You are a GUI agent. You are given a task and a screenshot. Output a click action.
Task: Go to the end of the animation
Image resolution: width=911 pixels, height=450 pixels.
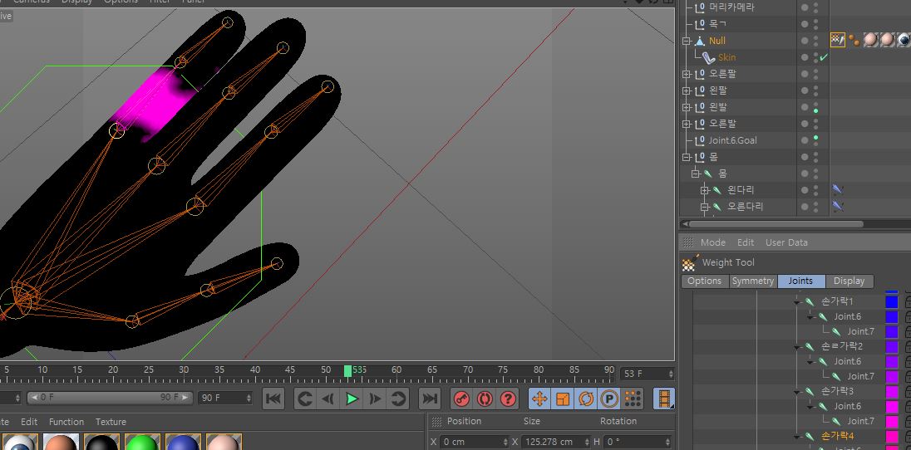click(x=429, y=399)
